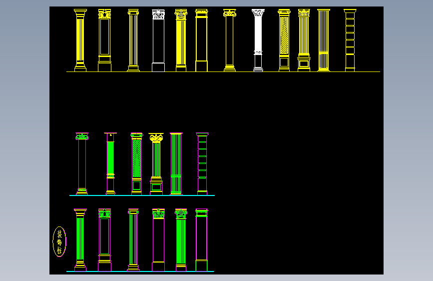Image resolution: width=433 pixels, height=281 pixels.
Task: Select the magenta segmented block column in middle row
Action: pyautogui.click(x=202, y=163)
